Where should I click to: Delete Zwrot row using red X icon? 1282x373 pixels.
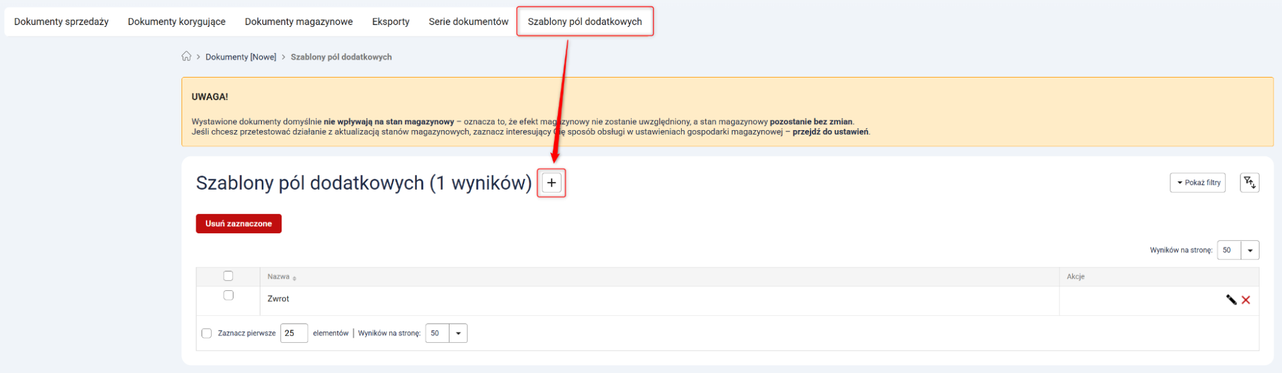point(1245,299)
